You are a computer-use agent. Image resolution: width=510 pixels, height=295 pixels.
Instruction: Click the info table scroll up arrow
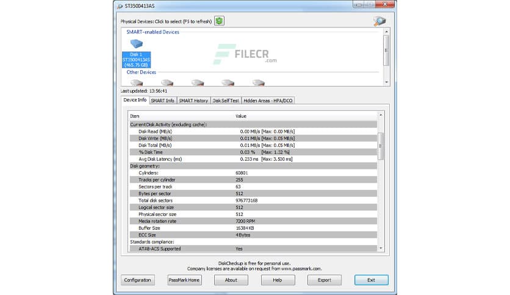point(381,115)
